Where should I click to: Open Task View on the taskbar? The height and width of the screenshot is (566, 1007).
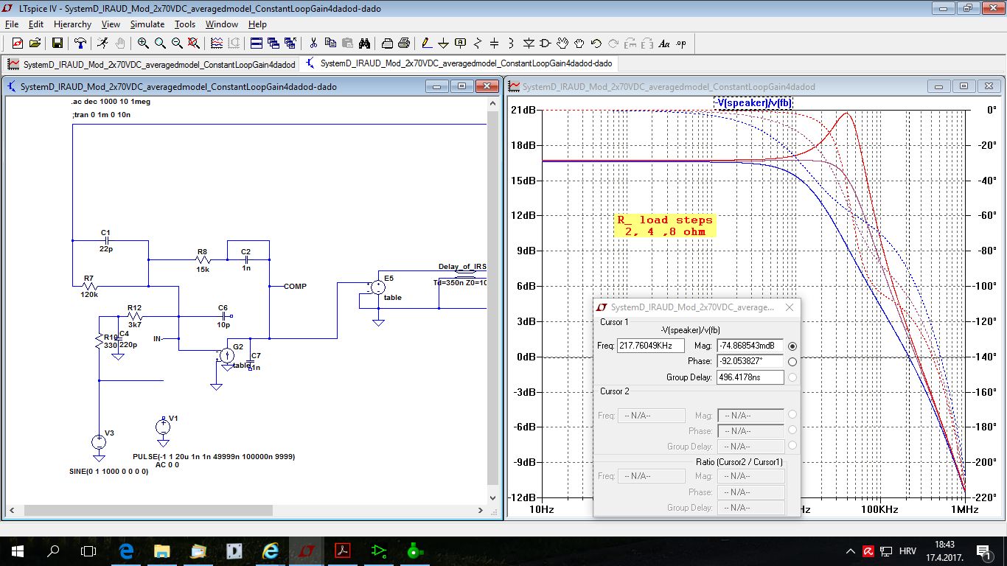tap(88, 551)
